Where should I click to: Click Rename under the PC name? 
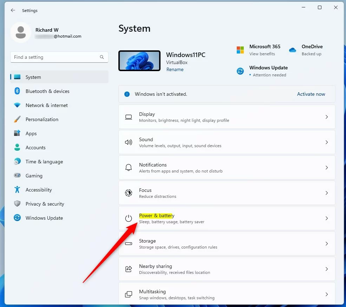point(175,70)
